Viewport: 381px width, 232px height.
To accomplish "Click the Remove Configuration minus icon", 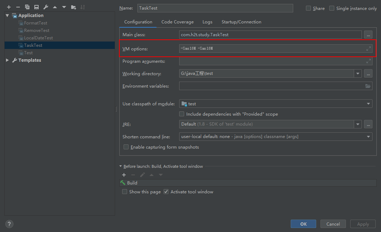I will coord(18,7).
